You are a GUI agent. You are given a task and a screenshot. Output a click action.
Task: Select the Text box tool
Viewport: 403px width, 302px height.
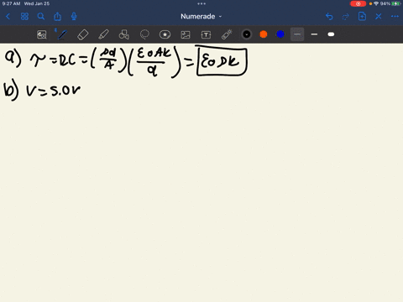pos(206,34)
